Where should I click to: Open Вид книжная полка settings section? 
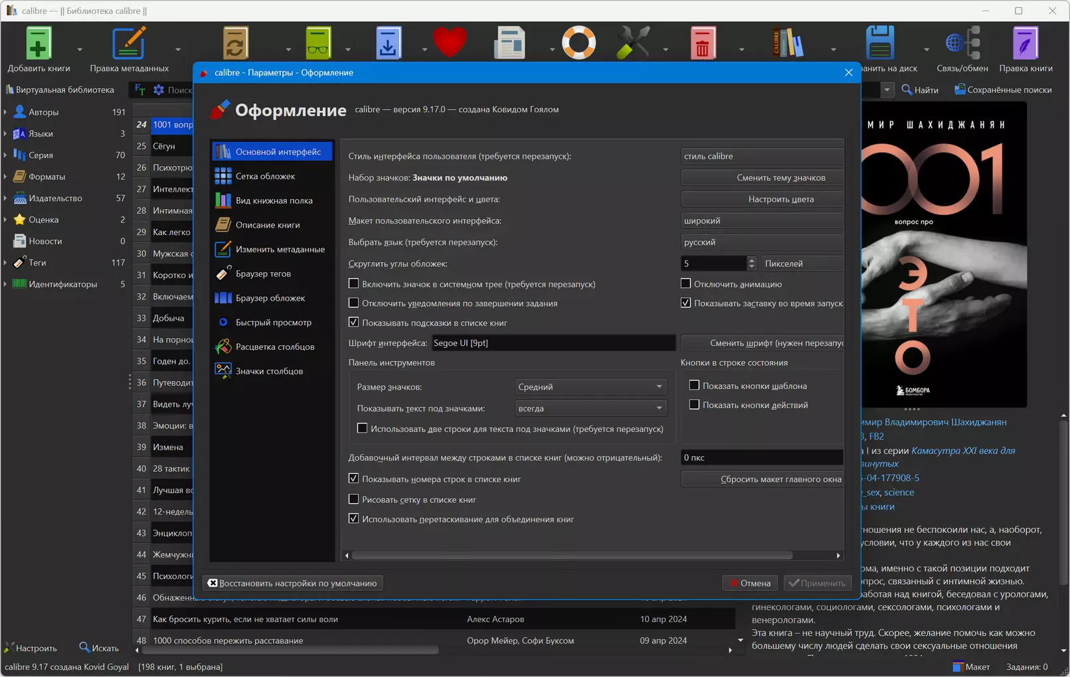(272, 200)
